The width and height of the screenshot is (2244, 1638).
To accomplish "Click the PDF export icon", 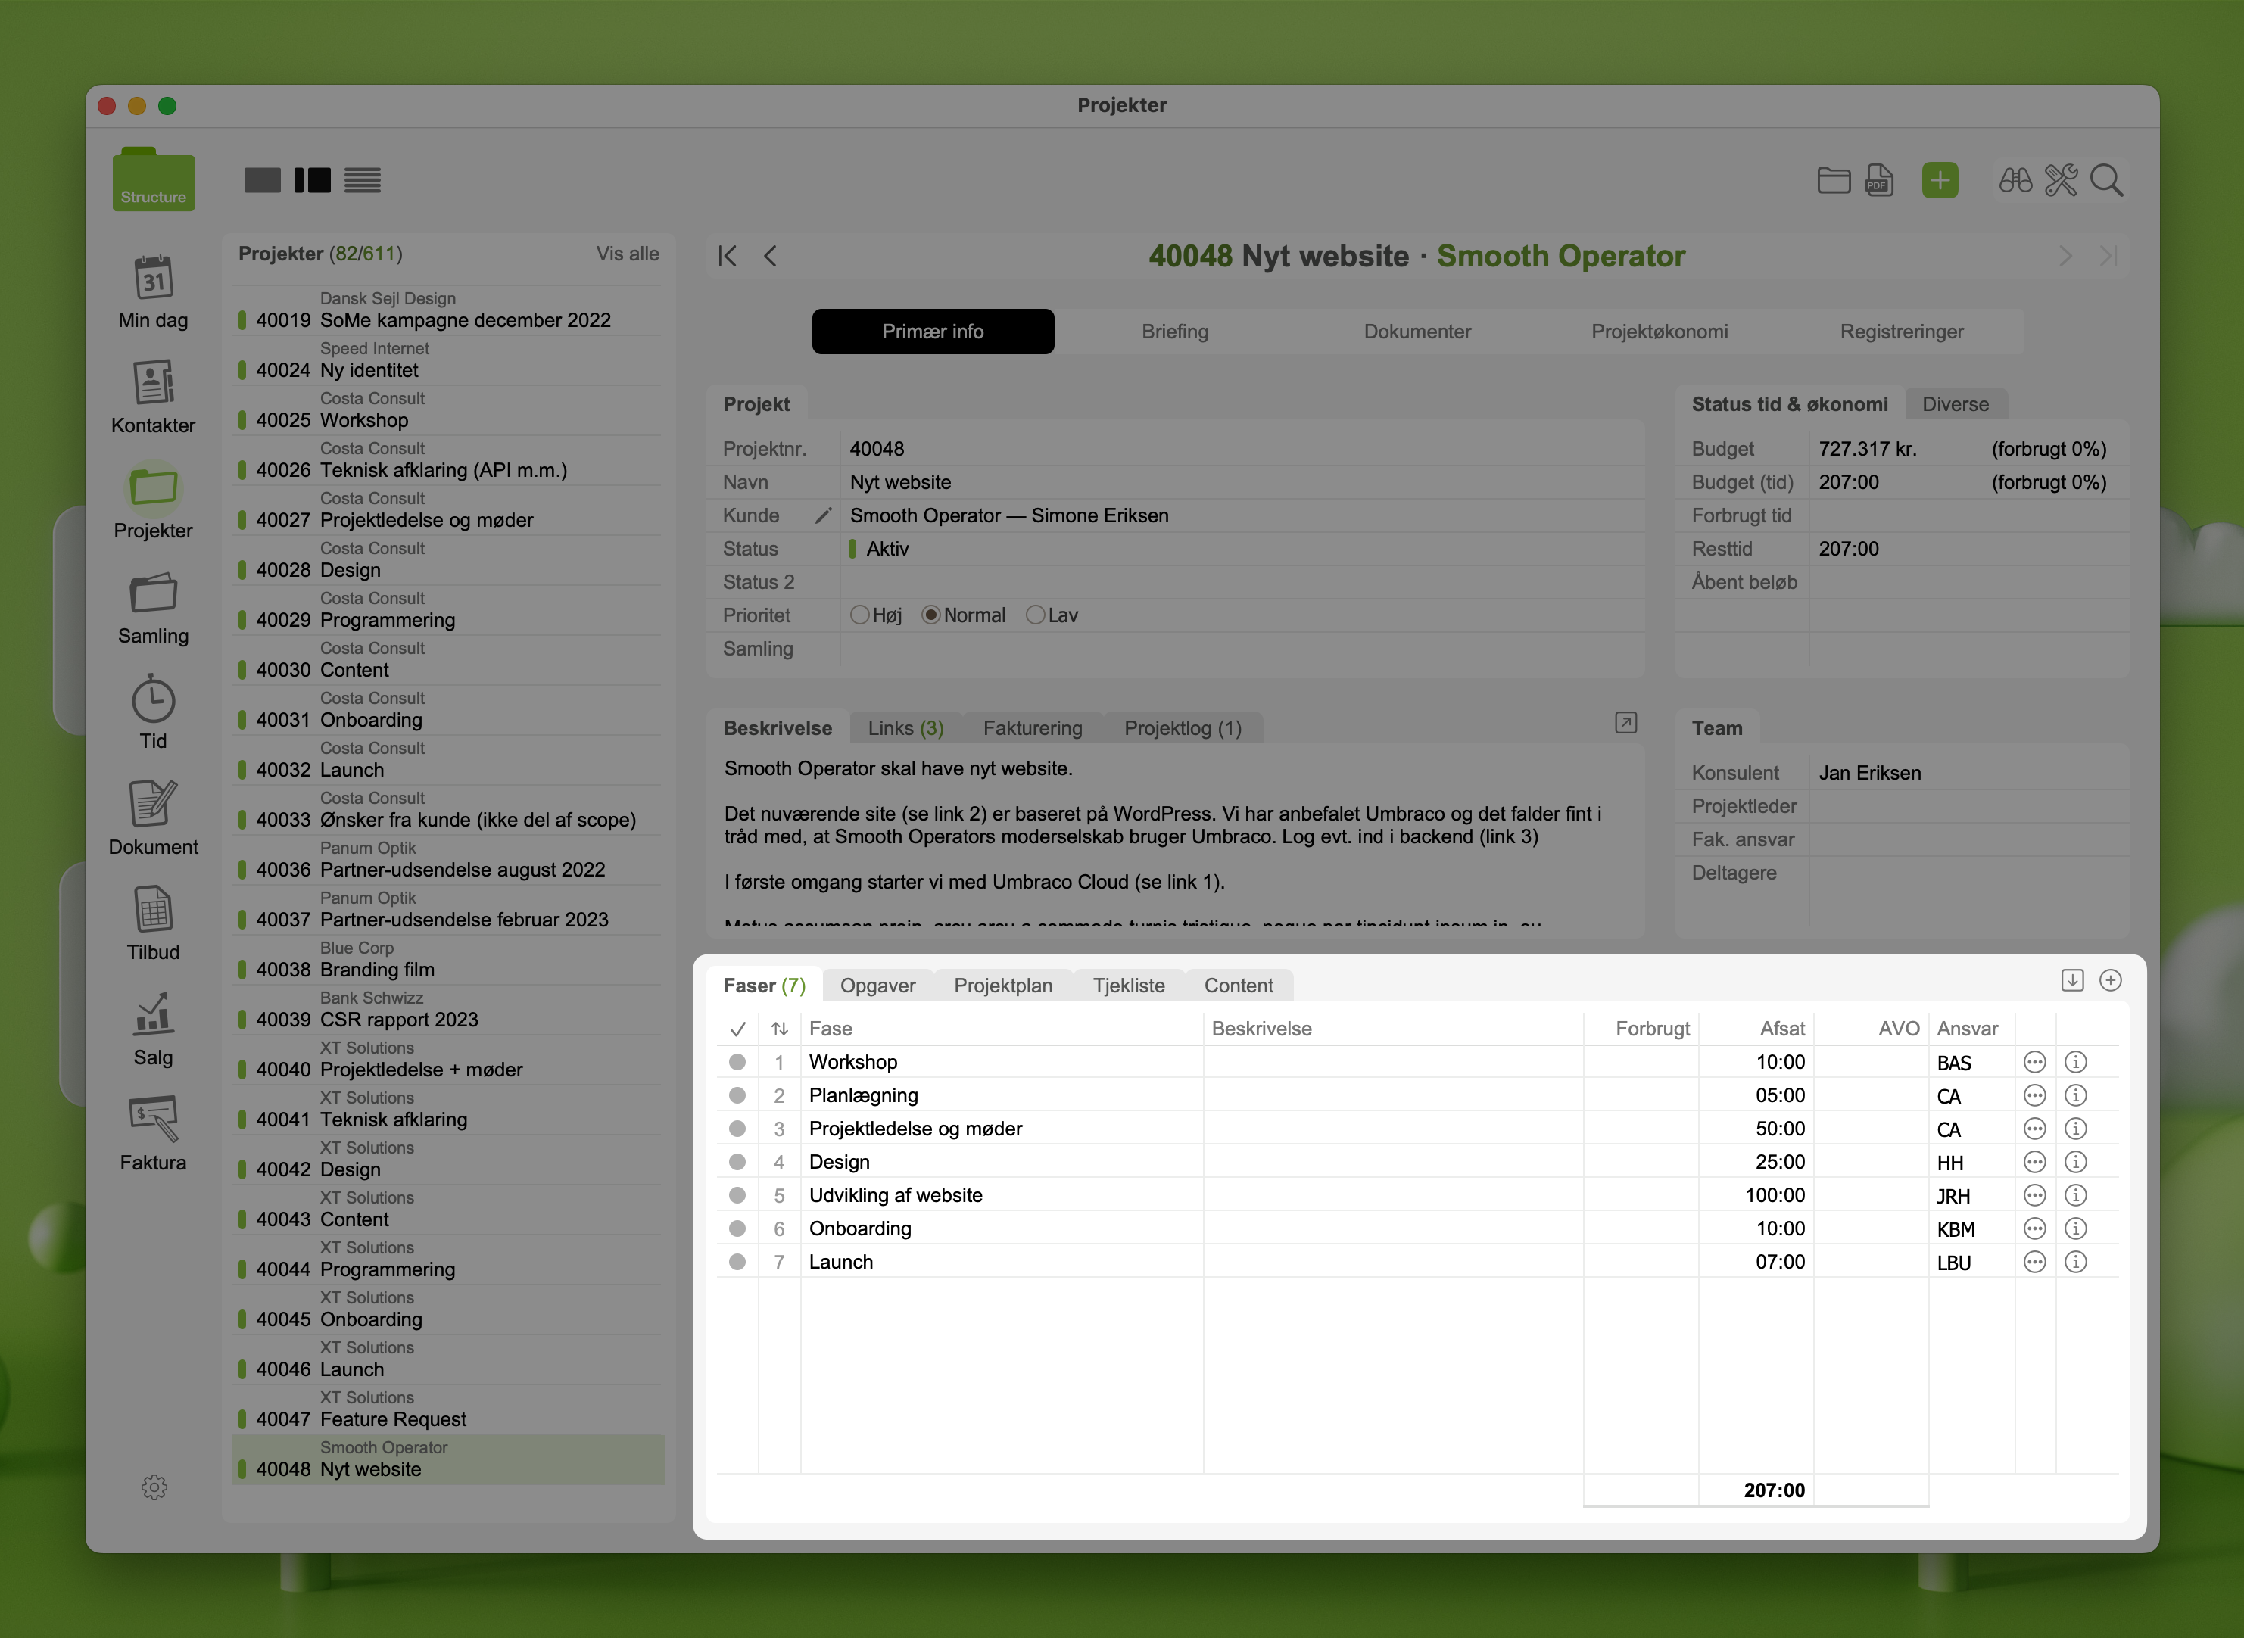I will click(1879, 180).
